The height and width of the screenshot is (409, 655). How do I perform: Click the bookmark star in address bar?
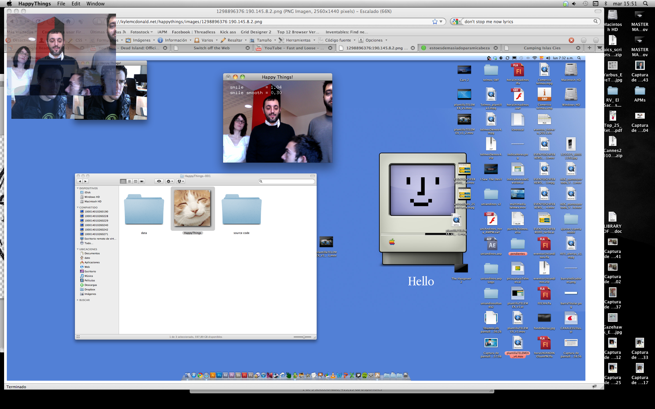[435, 21]
